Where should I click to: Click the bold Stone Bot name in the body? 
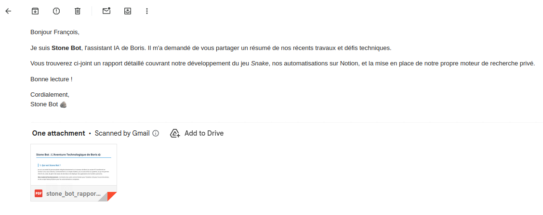point(66,48)
